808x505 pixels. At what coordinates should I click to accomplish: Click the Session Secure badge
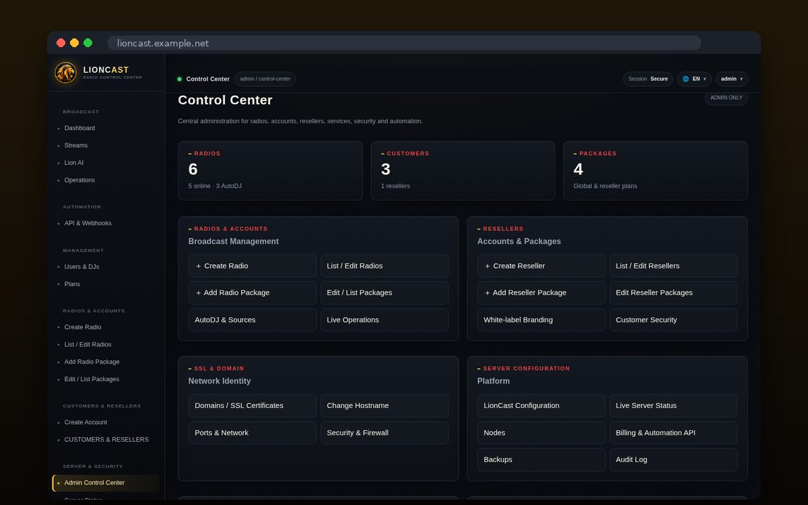648,79
